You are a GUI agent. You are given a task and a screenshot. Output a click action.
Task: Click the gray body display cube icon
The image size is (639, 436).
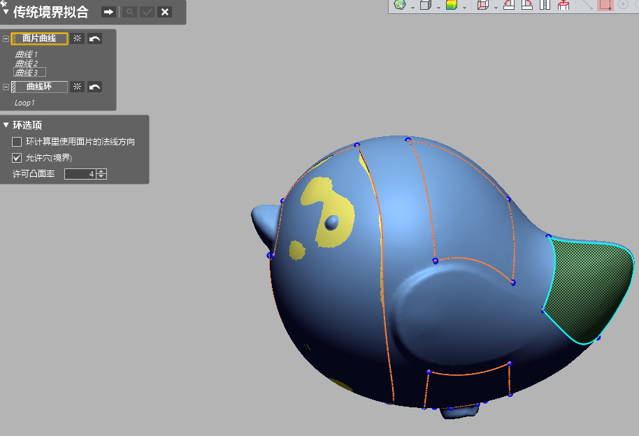[x=426, y=4]
